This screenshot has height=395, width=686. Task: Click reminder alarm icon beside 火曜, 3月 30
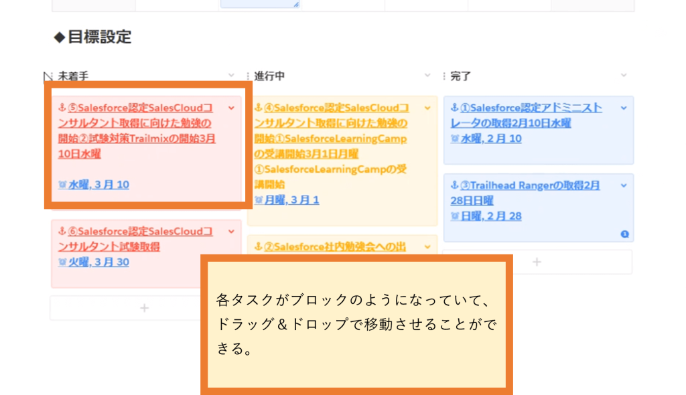[62, 262]
